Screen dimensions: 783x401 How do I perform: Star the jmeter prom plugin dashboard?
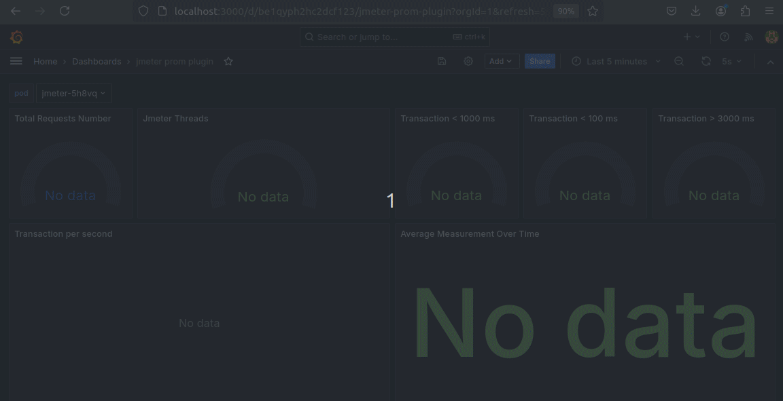[228, 61]
